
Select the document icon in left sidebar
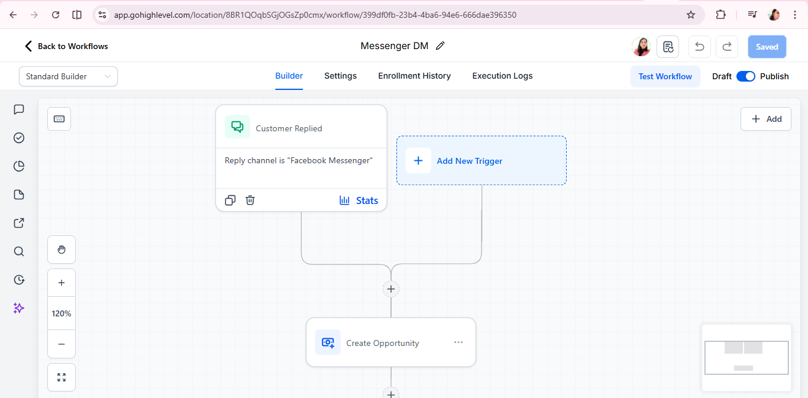[18, 195]
